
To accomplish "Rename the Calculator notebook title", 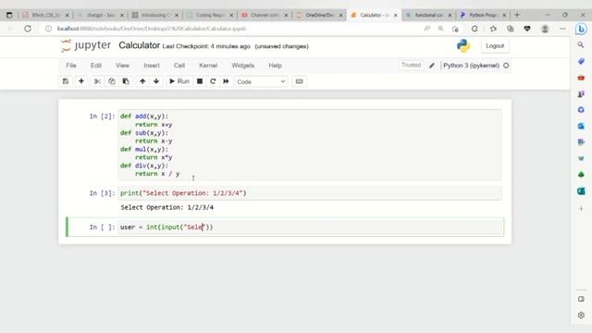I will (x=139, y=45).
